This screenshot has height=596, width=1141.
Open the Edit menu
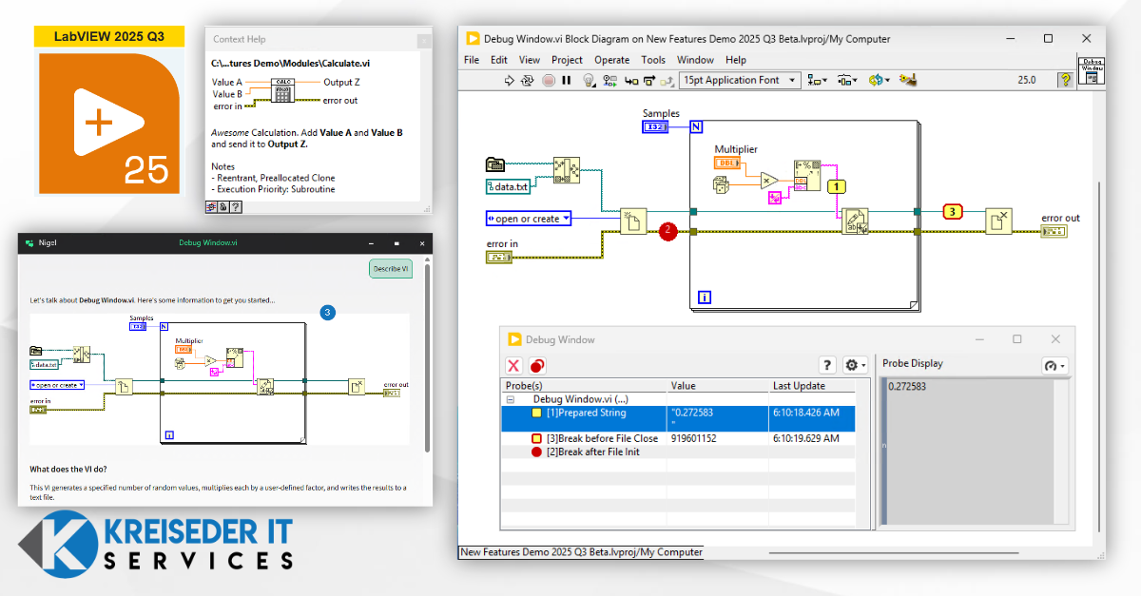pyautogui.click(x=499, y=60)
